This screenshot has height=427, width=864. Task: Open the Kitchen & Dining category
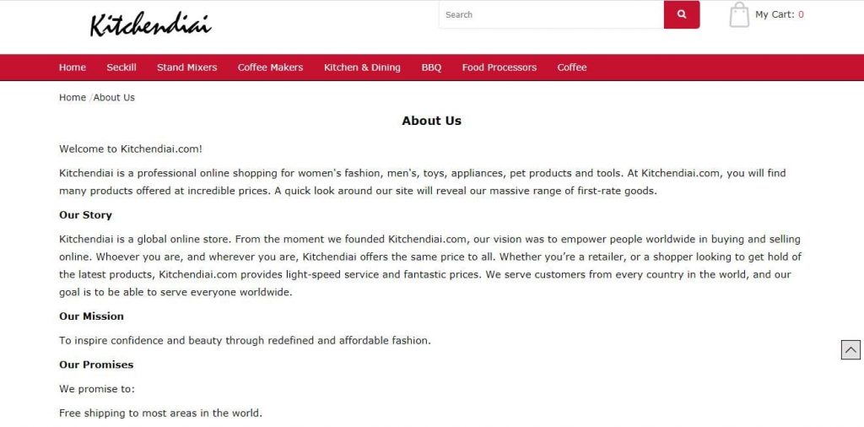coord(362,68)
